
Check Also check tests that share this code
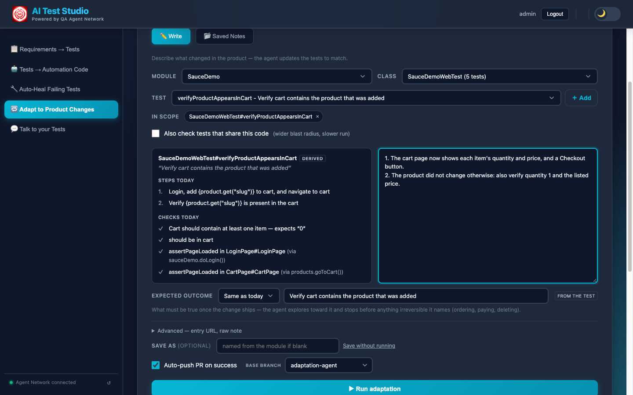click(x=156, y=133)
